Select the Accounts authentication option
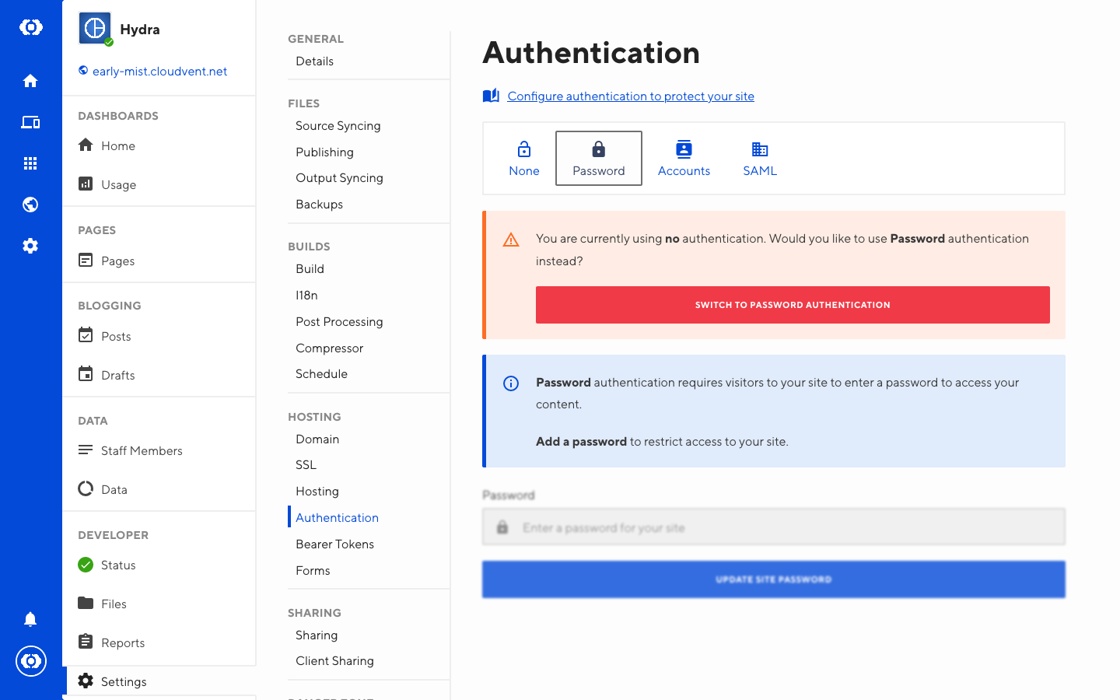1120x700 pixels. pyautogui.click(x=684, y=159)
